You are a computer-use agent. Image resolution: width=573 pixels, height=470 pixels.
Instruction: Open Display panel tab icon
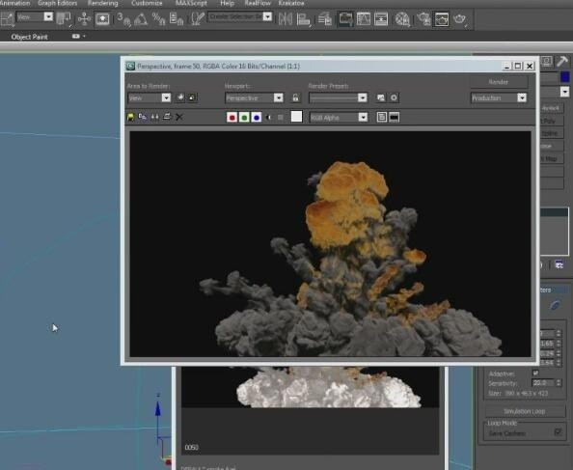[547, 61]
